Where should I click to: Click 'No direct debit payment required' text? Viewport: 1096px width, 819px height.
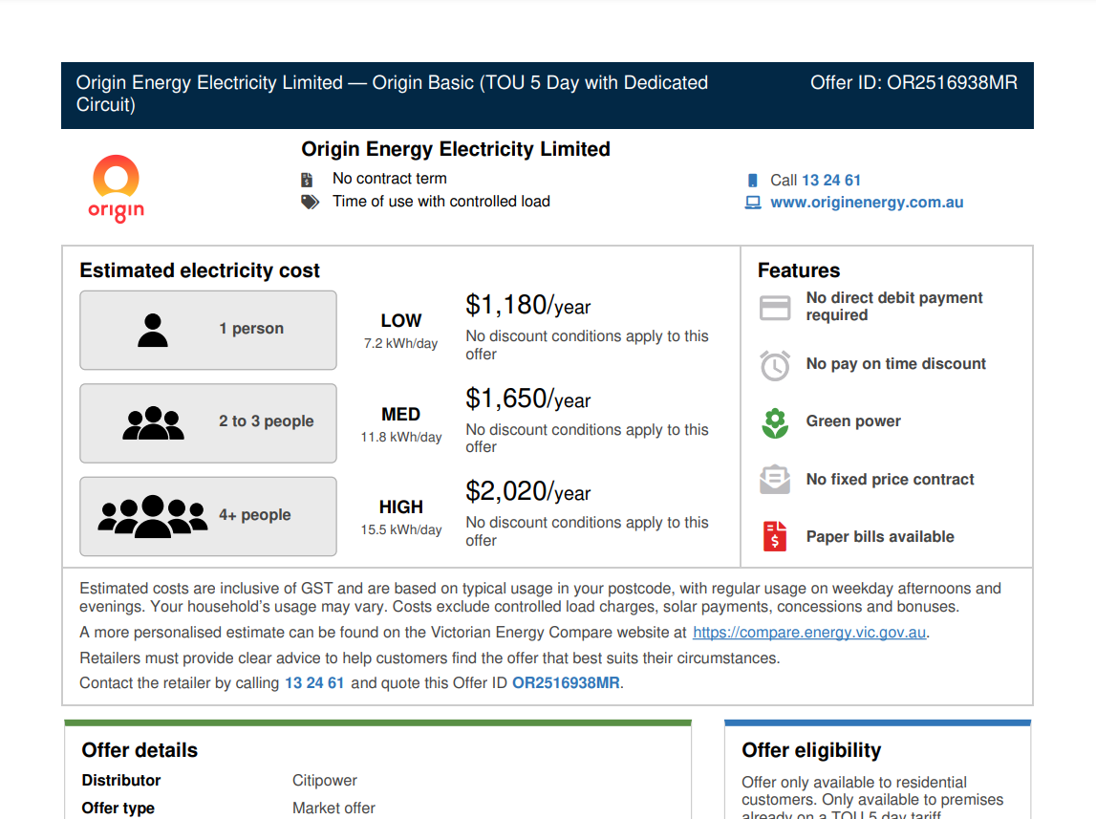click(894, 307)
